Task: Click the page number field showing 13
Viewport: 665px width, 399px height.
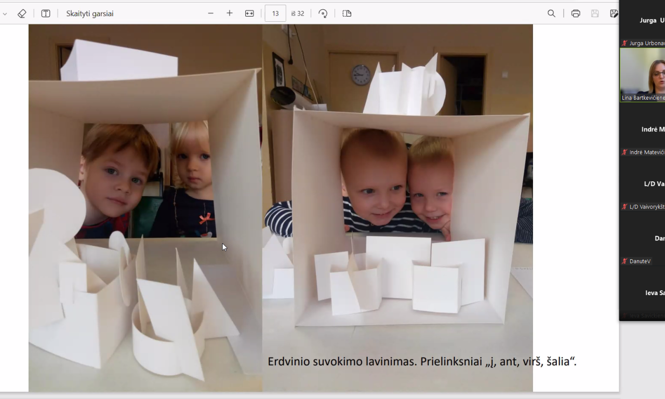Action: pos(275,14)
